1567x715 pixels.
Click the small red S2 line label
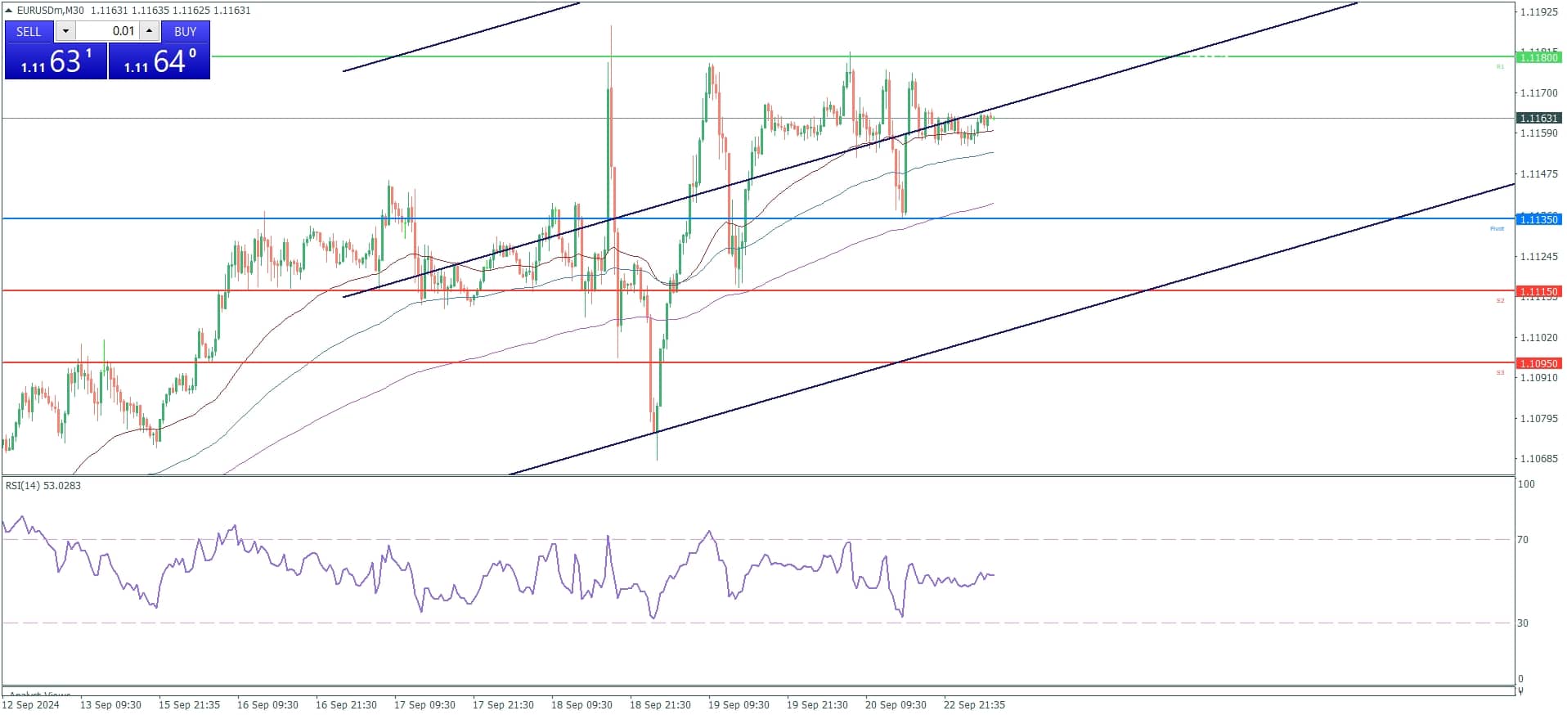[x=1500, y=300]
